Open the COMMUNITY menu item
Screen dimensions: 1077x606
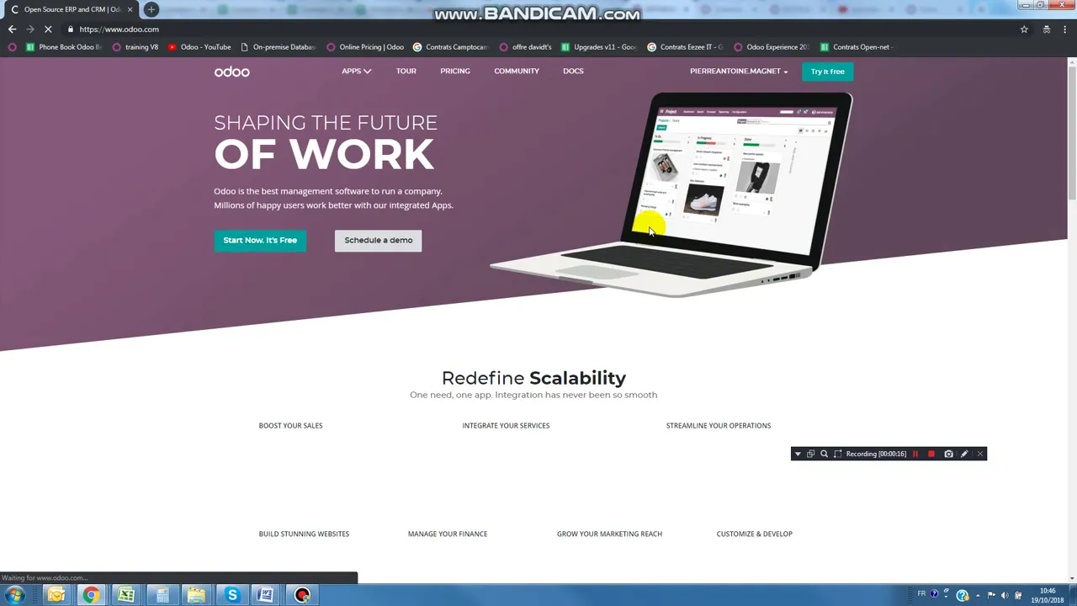coord(517,71)
